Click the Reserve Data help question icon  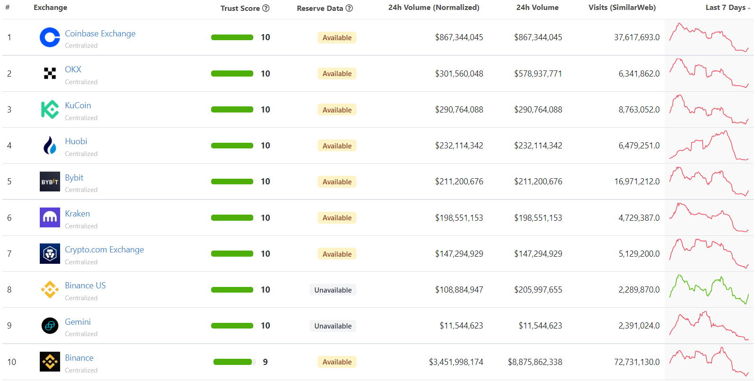coord(349,8)
